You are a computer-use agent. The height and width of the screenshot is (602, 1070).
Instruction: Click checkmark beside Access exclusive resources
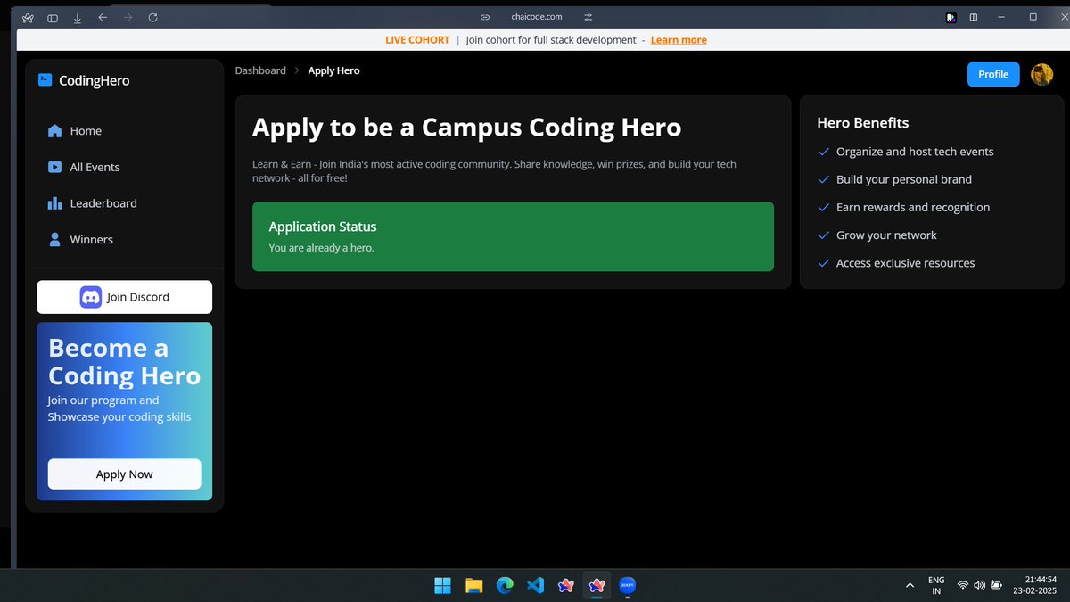824,263
